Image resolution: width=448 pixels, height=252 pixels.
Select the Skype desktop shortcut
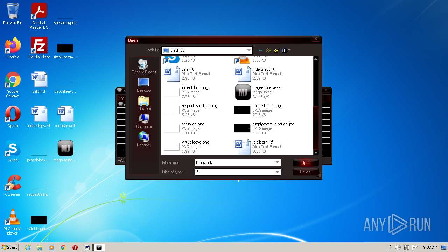(x=13, y=151)
